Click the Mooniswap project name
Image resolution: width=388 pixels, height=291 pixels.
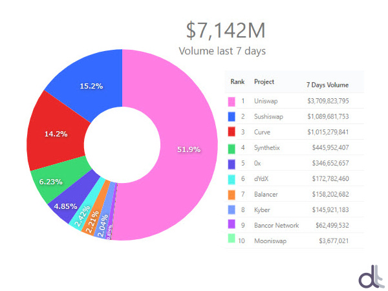(270, 241)
